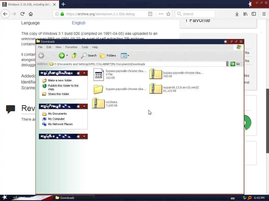Expand the Details panel
Screen dimensions: 269x201
(84, 136)
